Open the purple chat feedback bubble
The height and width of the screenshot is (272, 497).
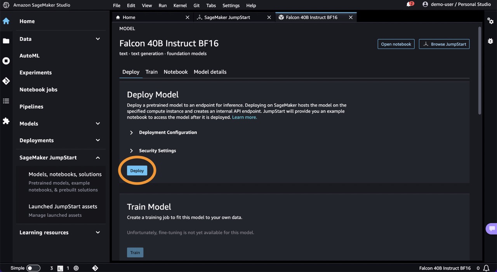tap(492, 229)
